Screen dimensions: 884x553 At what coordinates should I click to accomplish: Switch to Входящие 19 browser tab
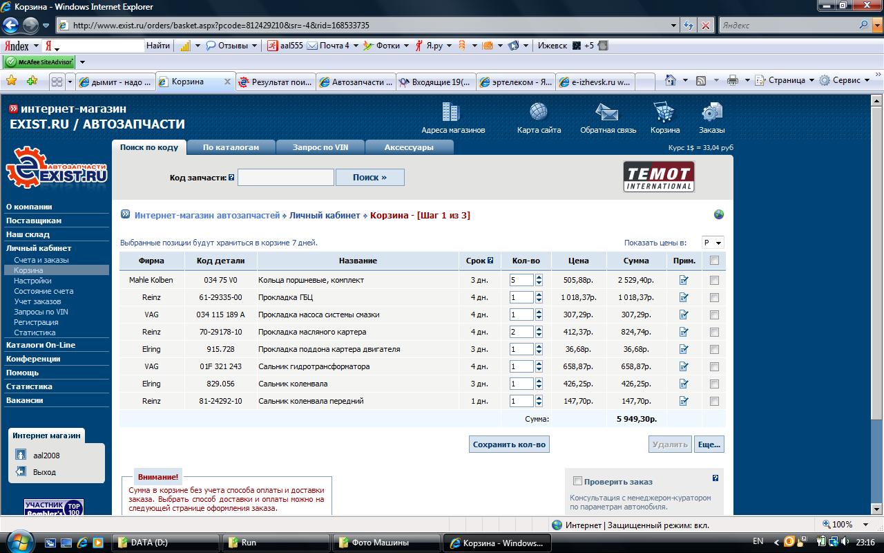436,82
